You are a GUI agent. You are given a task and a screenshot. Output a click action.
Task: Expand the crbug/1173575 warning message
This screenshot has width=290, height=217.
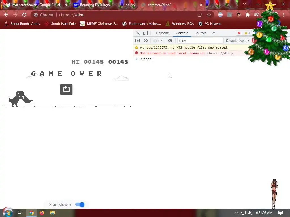click(x=141, y=47)
